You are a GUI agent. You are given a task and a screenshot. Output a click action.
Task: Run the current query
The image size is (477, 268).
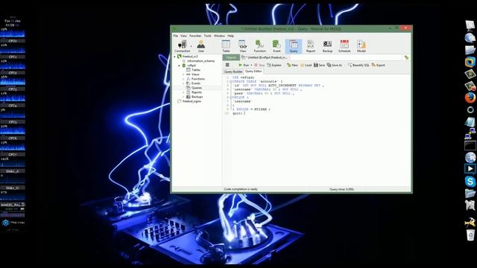tap(244, 65)
